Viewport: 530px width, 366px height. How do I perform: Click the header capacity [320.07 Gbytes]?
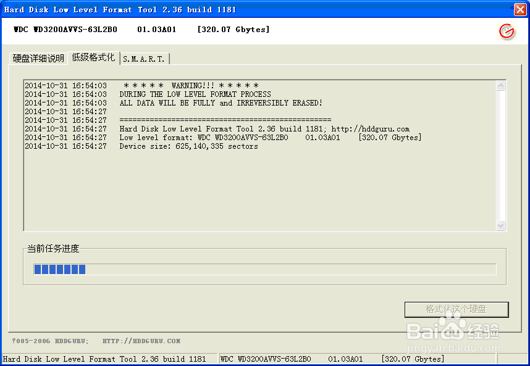(233, 30)
